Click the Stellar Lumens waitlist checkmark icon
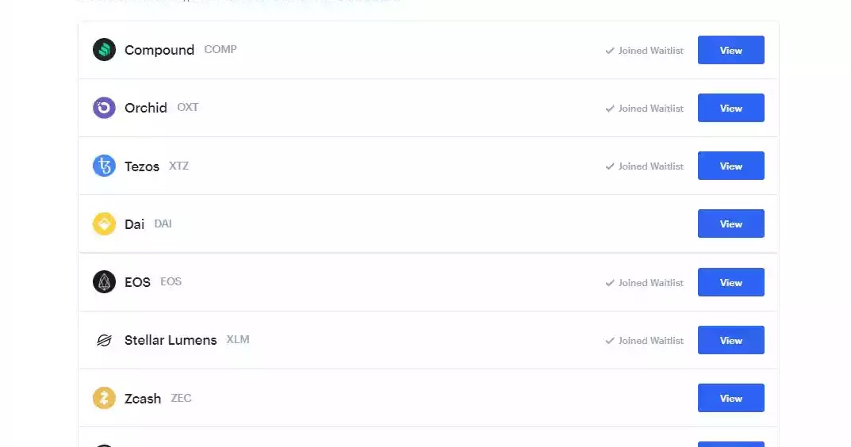Viewport: 851px width, 447px height. pos(610,341)
